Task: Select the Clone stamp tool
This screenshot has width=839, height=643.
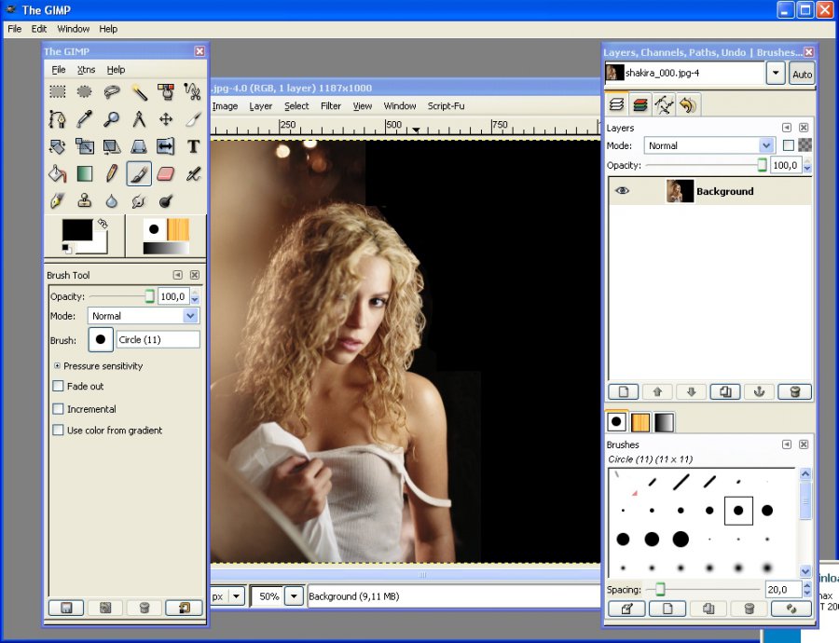Action: (85, 201)
